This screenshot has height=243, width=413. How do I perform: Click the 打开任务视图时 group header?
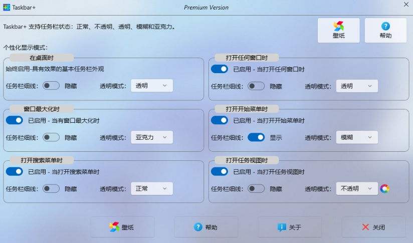[247, 160]
